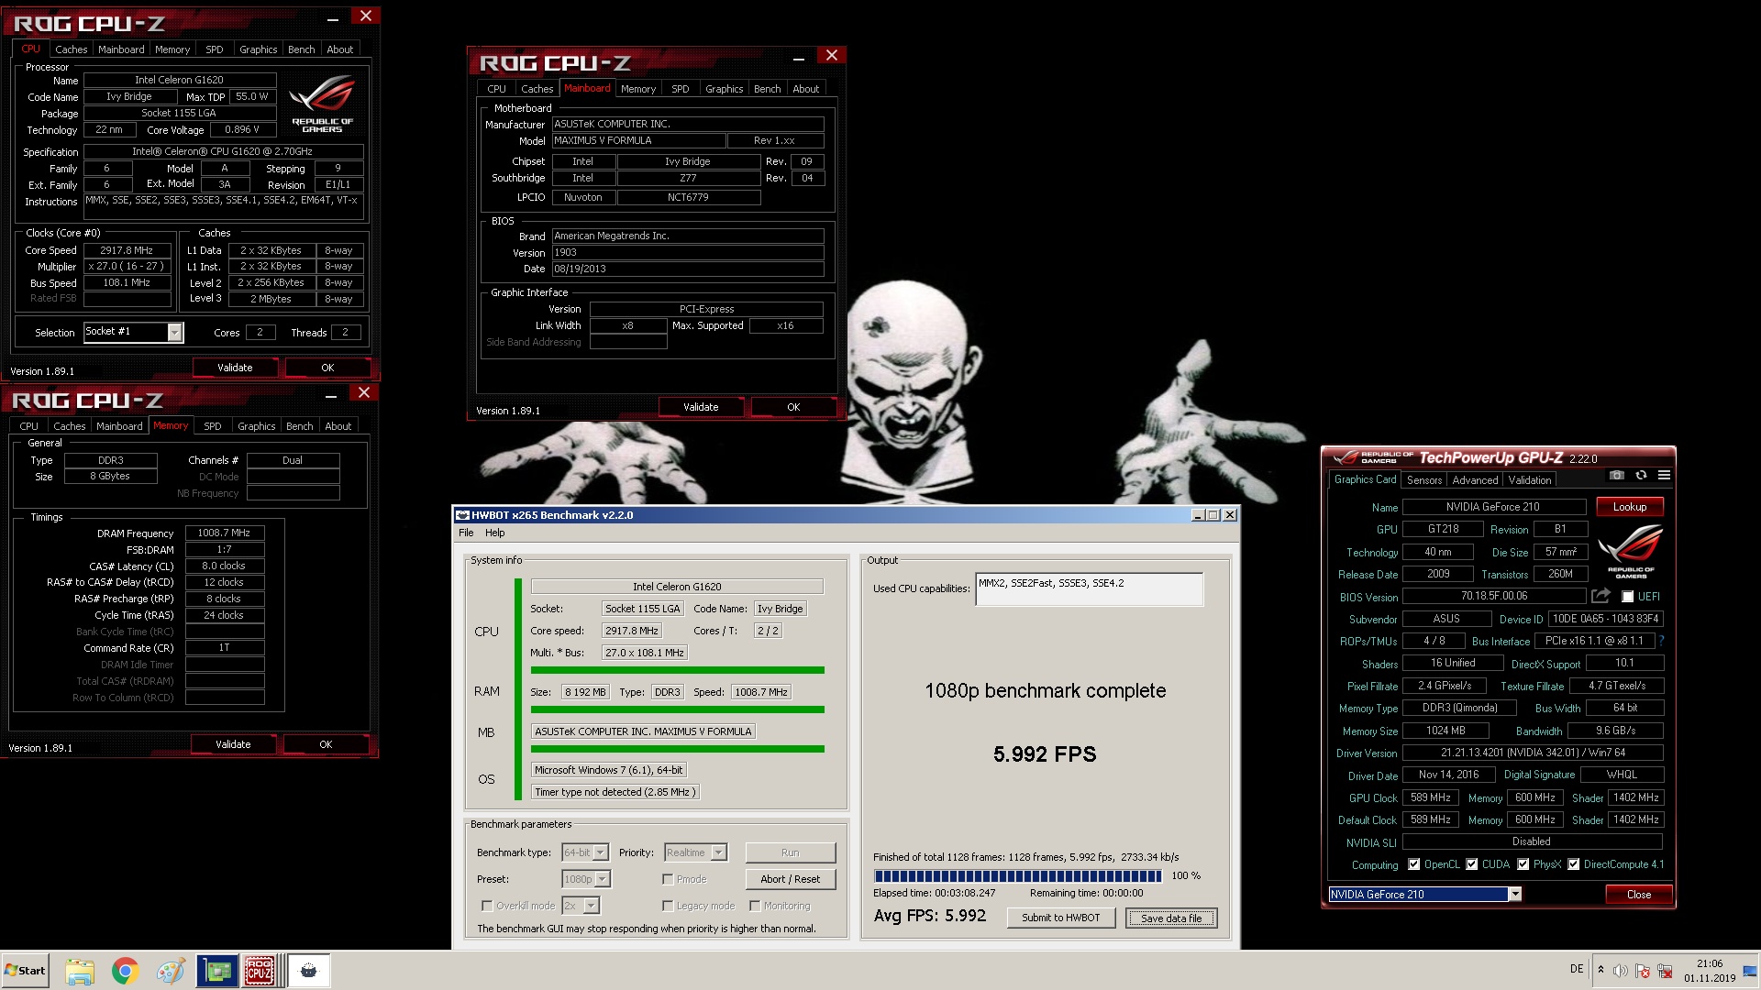Enable the Pmode checkbox

[668, 879]
